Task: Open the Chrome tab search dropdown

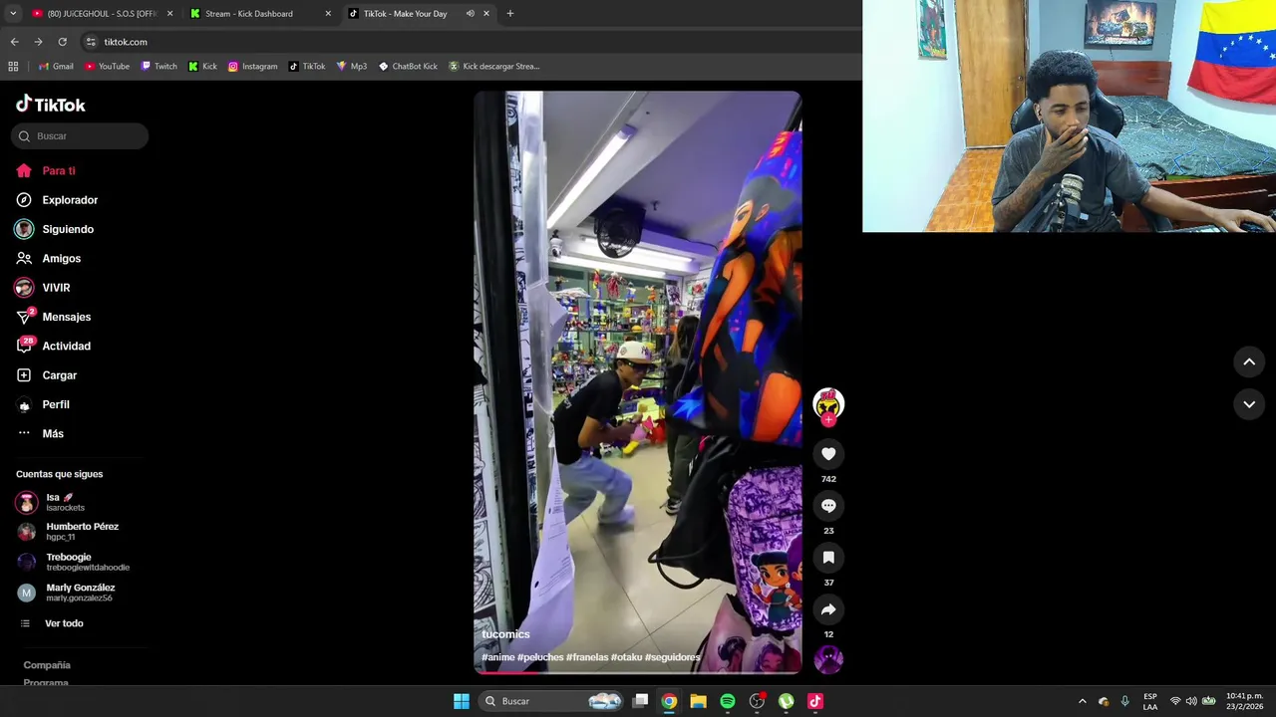Action: pyautogui.click(x=13, y=14)
